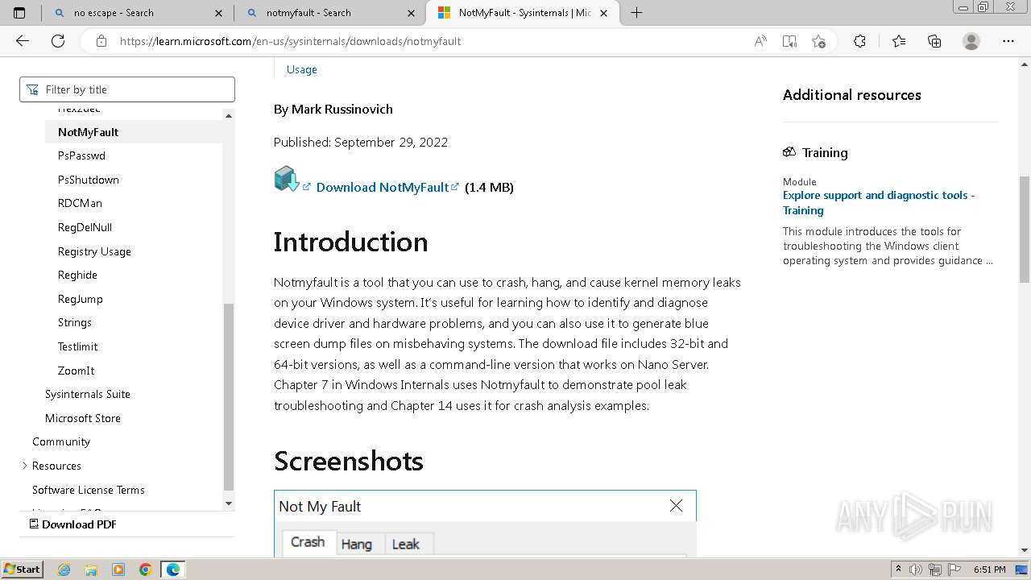Viewport: 1031px width, 580px height.
Task: Open Explore support and diagnostic tools training
Action: 879,202
